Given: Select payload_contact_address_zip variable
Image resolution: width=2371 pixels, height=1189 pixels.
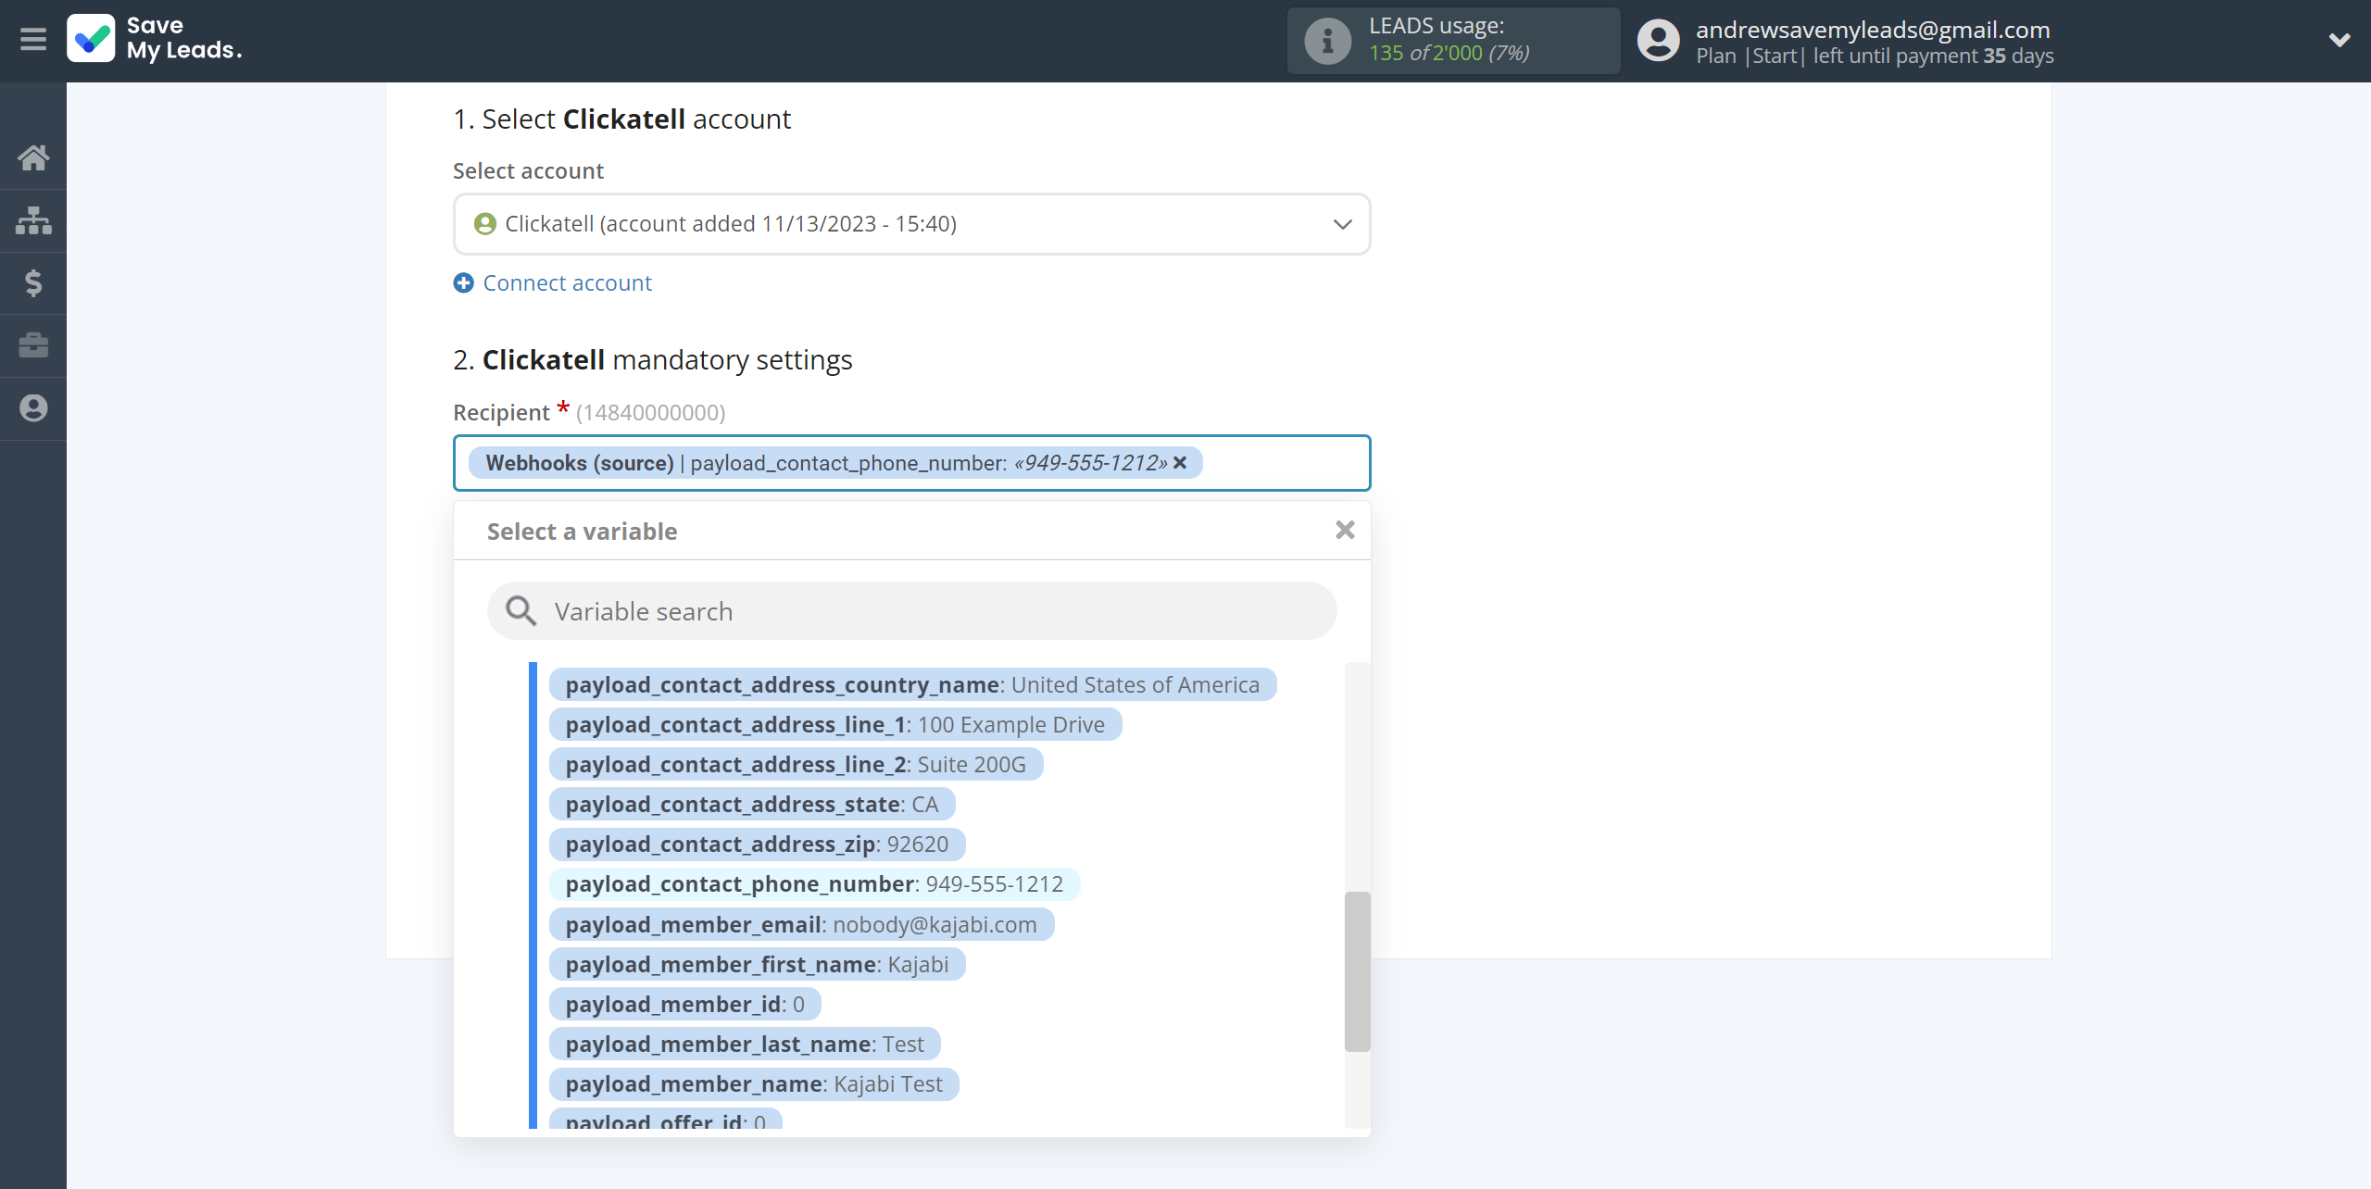Looking at the screenshot, I should pyautogui.click(x=757, y=844).
